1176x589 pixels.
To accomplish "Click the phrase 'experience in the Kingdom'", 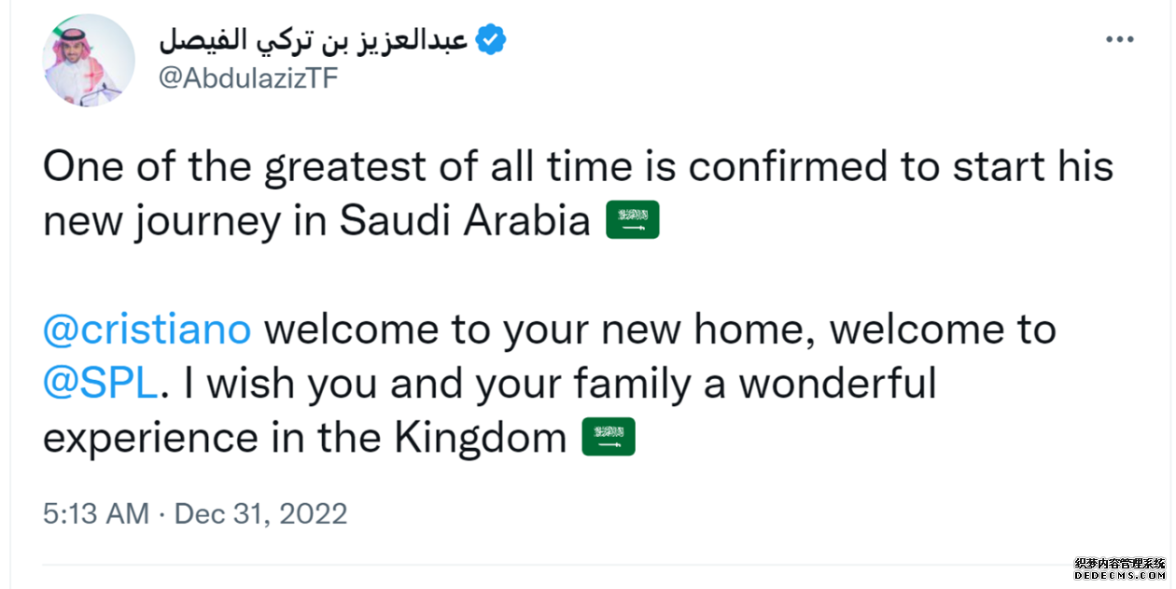I will 305,438.
